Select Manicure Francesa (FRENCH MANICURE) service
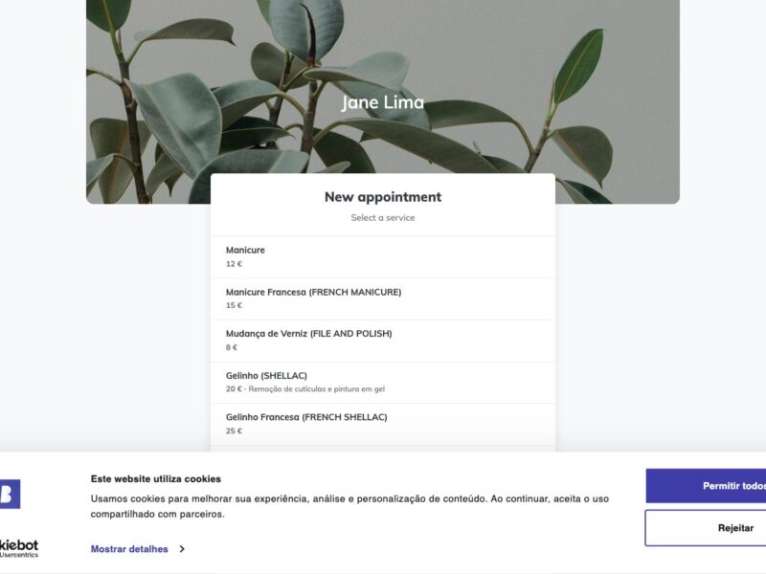Image resolution: width=766 pixels, height=574 pixels. [382, 299]
